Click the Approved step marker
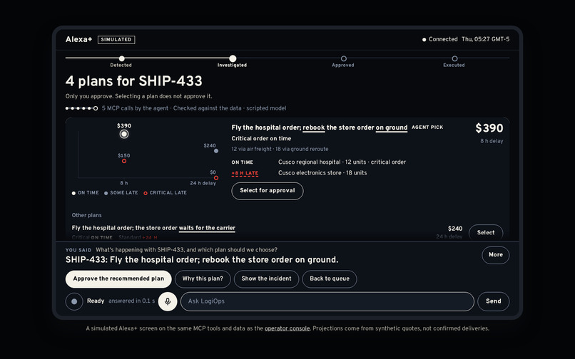 point(344,58)
